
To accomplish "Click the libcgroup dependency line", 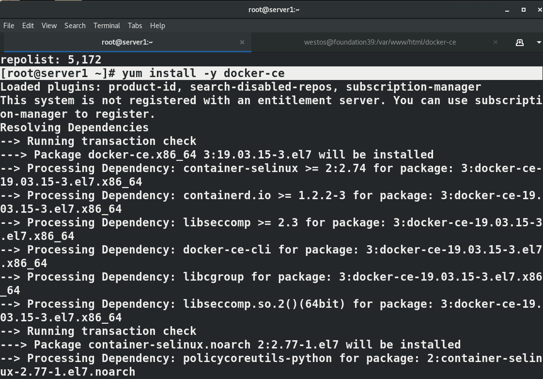I will [271, 284].
